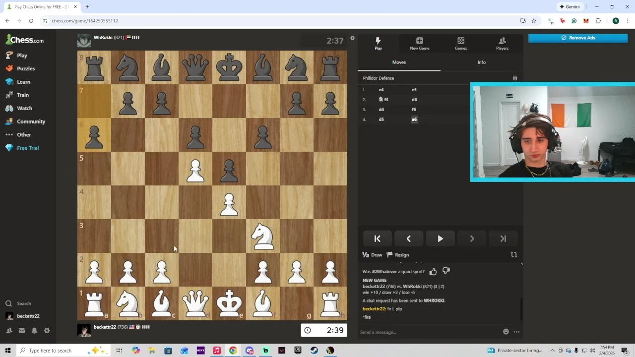Screen dimensions: 635x357
Task: Select the Play tab in the game panel
Action: tap(378, 44)
